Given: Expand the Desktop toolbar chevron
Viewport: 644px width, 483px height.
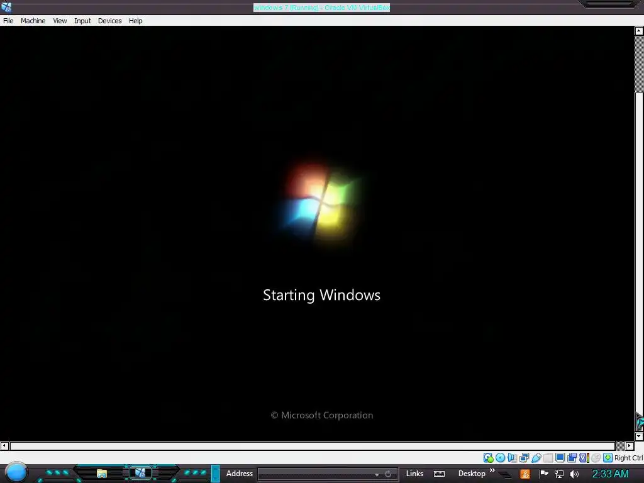Looking at the screenshot, I should (492, 470).
